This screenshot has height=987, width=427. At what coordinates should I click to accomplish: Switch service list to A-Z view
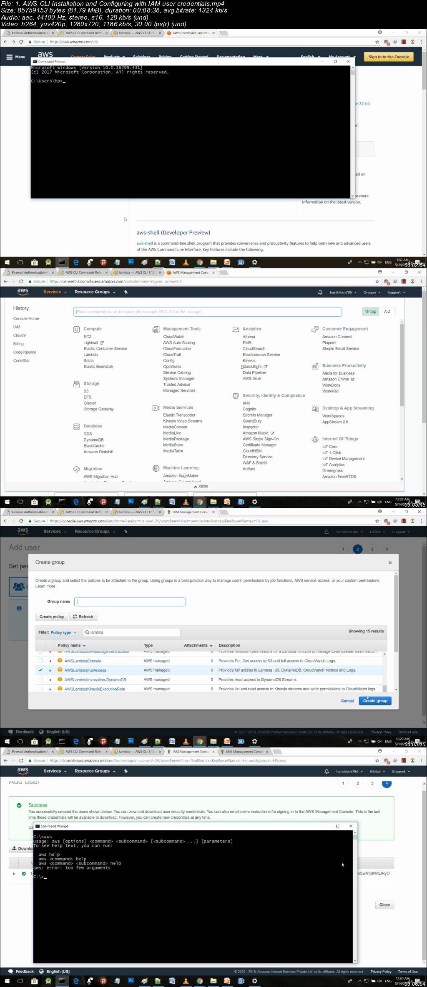(x=387, y=312)
